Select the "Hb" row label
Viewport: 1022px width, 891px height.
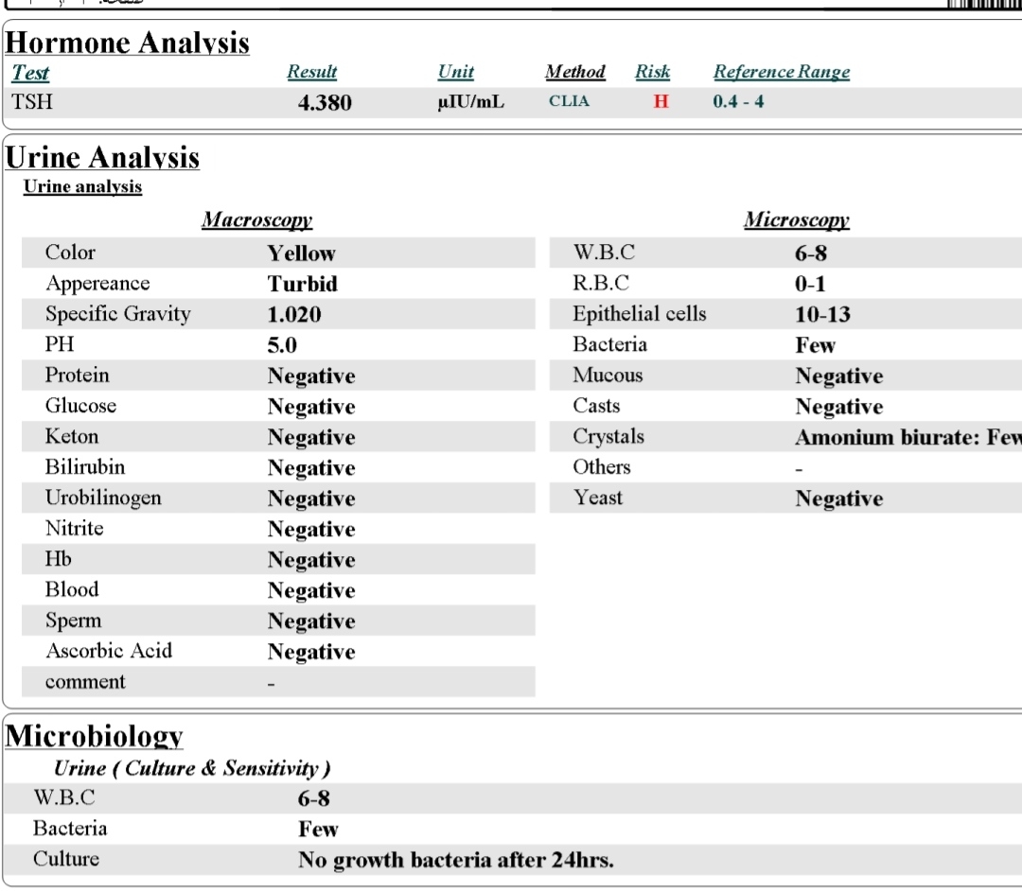[58, 560]
